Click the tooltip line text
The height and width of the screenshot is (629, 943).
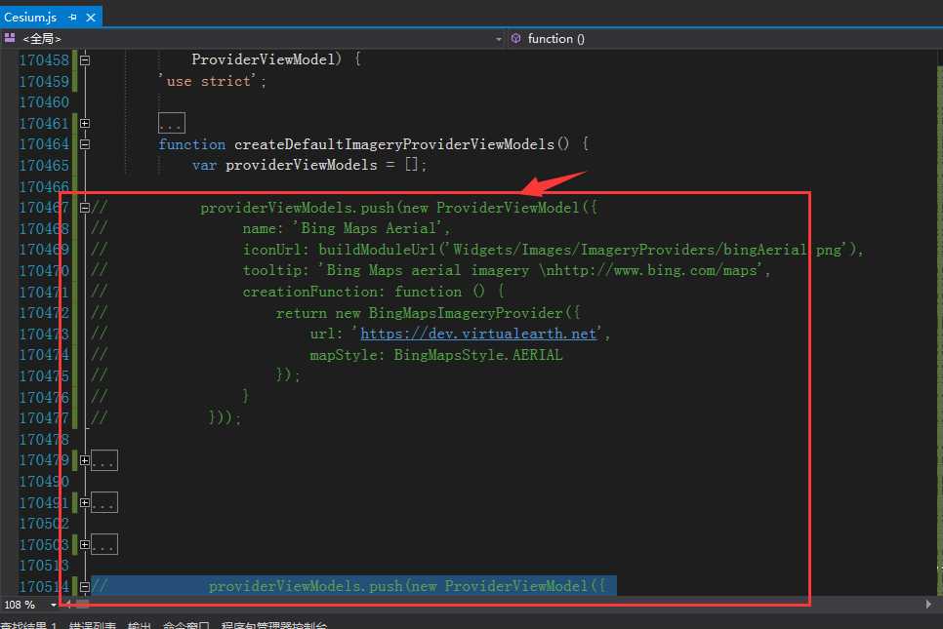point(507,270)
